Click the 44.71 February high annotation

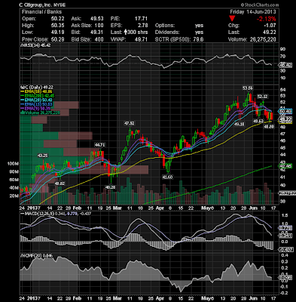click(x=99, y=145)
